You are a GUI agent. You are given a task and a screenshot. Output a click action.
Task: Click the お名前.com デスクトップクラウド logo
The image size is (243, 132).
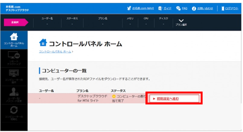[x=17, y=9]
